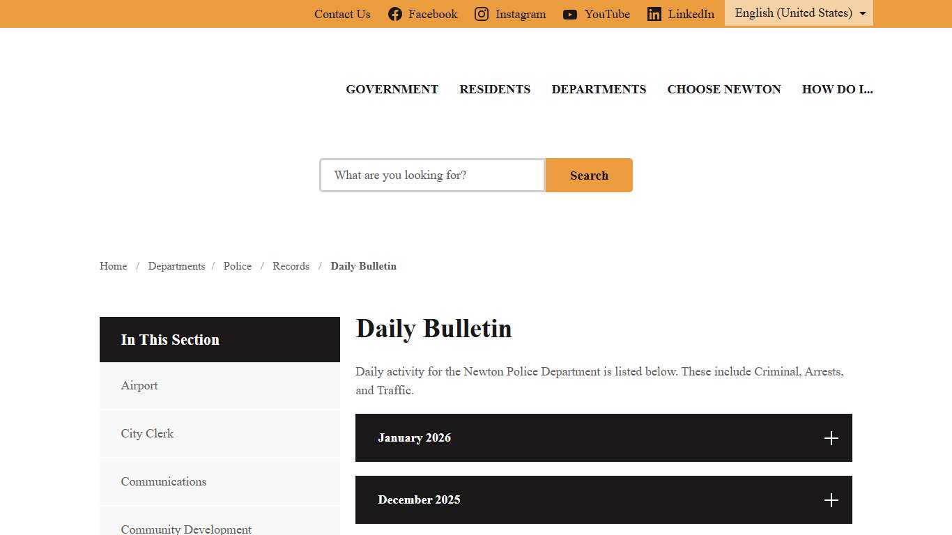Viewport: 952px width, 535px height.
Task: Open the Departments navigation menu
Action: [599, 89]
